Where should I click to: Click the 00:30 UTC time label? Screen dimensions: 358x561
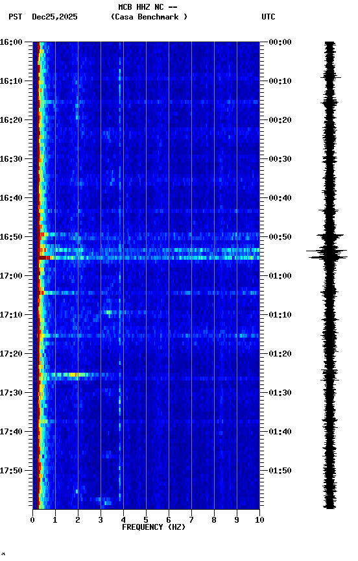click(x=280, y=159)
